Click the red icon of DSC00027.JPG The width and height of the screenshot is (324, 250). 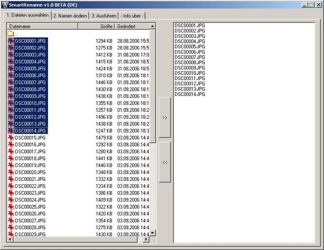[11, 220]
